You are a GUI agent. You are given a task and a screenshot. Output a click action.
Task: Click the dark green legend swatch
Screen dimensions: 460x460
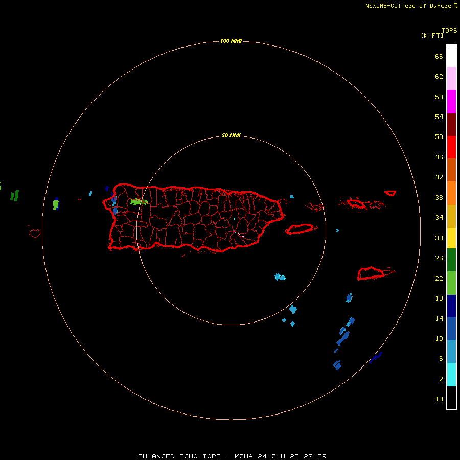451,260
